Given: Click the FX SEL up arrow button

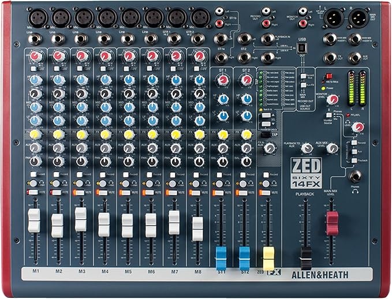Looking at the screenshot, I should [266, 115].
